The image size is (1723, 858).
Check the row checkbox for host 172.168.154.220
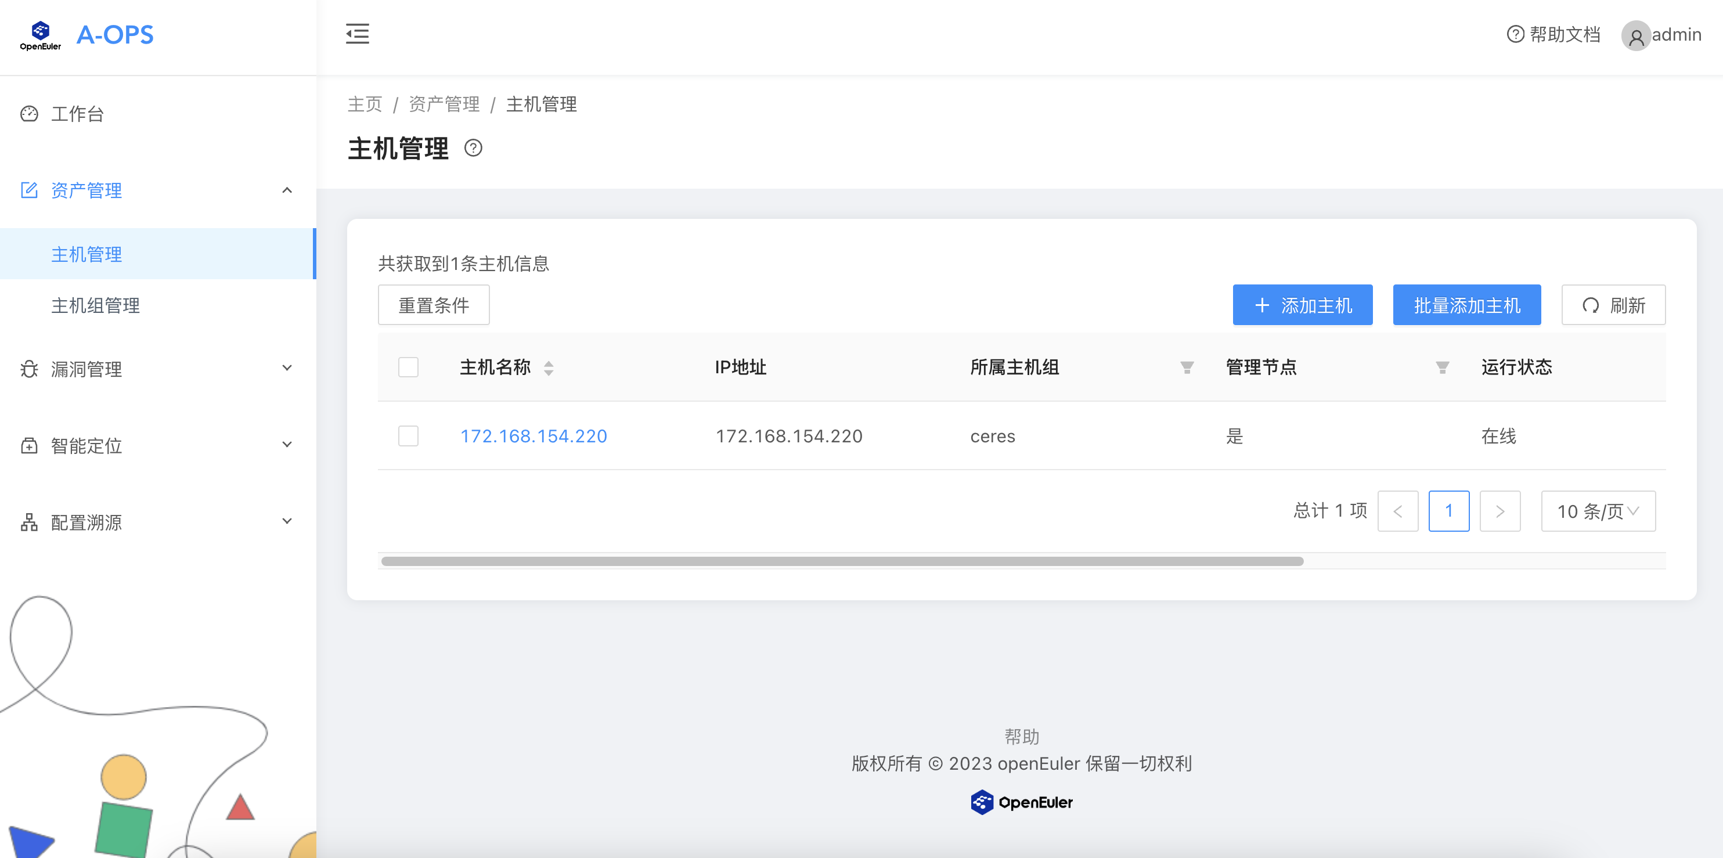[x=408, y=436]
